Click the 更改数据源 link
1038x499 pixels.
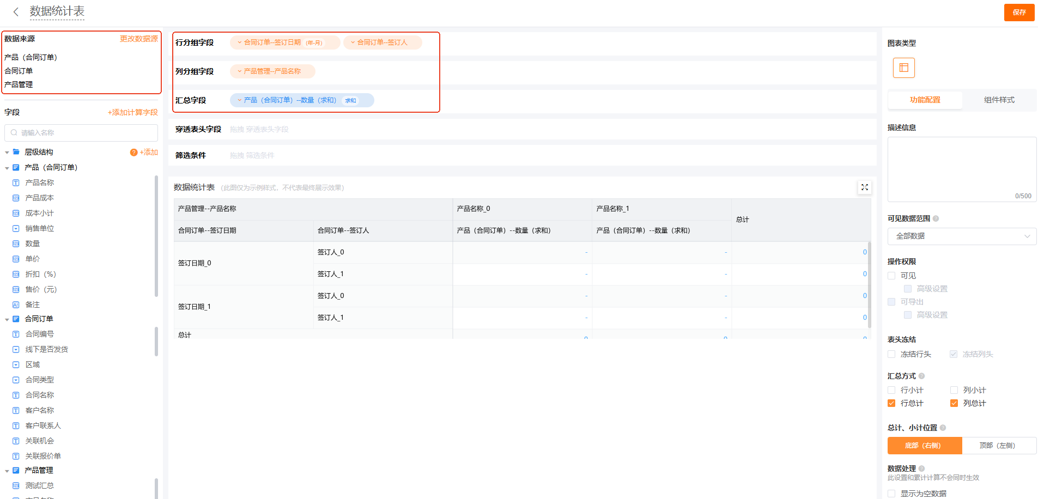[138, 39]
